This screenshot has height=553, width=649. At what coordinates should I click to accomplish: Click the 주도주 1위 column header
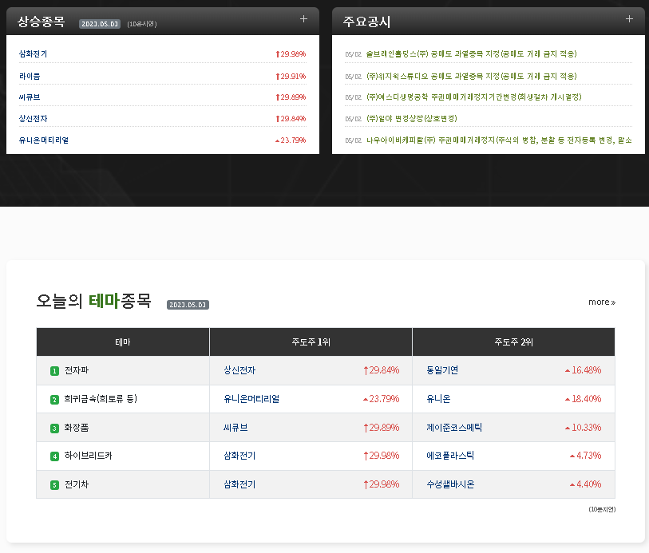[311, 342]
